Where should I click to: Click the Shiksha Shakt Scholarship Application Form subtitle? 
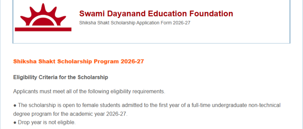(135, 23)
